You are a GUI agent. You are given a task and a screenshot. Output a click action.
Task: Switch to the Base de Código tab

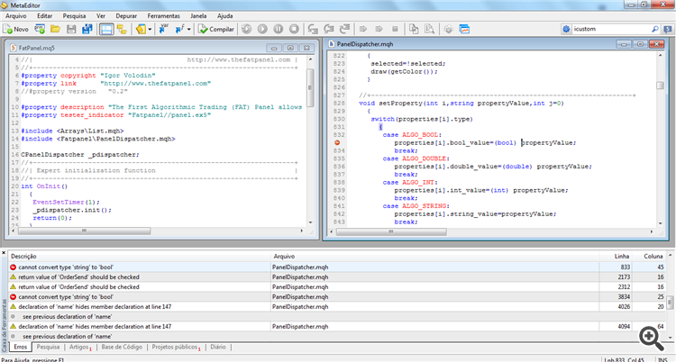pos(122,347)
